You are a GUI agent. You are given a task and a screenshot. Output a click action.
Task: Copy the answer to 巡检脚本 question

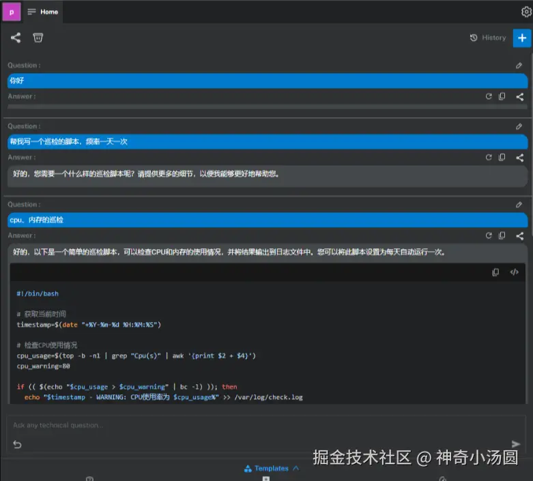[x=502, y=158]
